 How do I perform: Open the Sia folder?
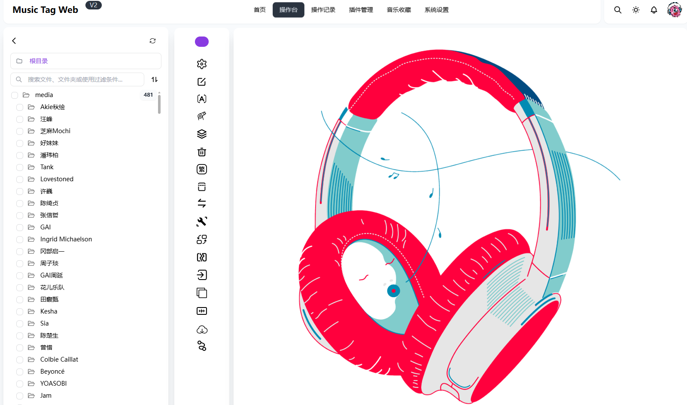pos(45,323)
